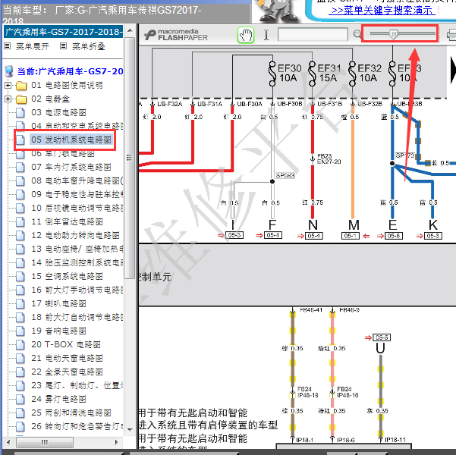Viewport: 456px width, 455px height.
Task: Open the 01 电路图使用说明 folder item
Action: (67, 85)
